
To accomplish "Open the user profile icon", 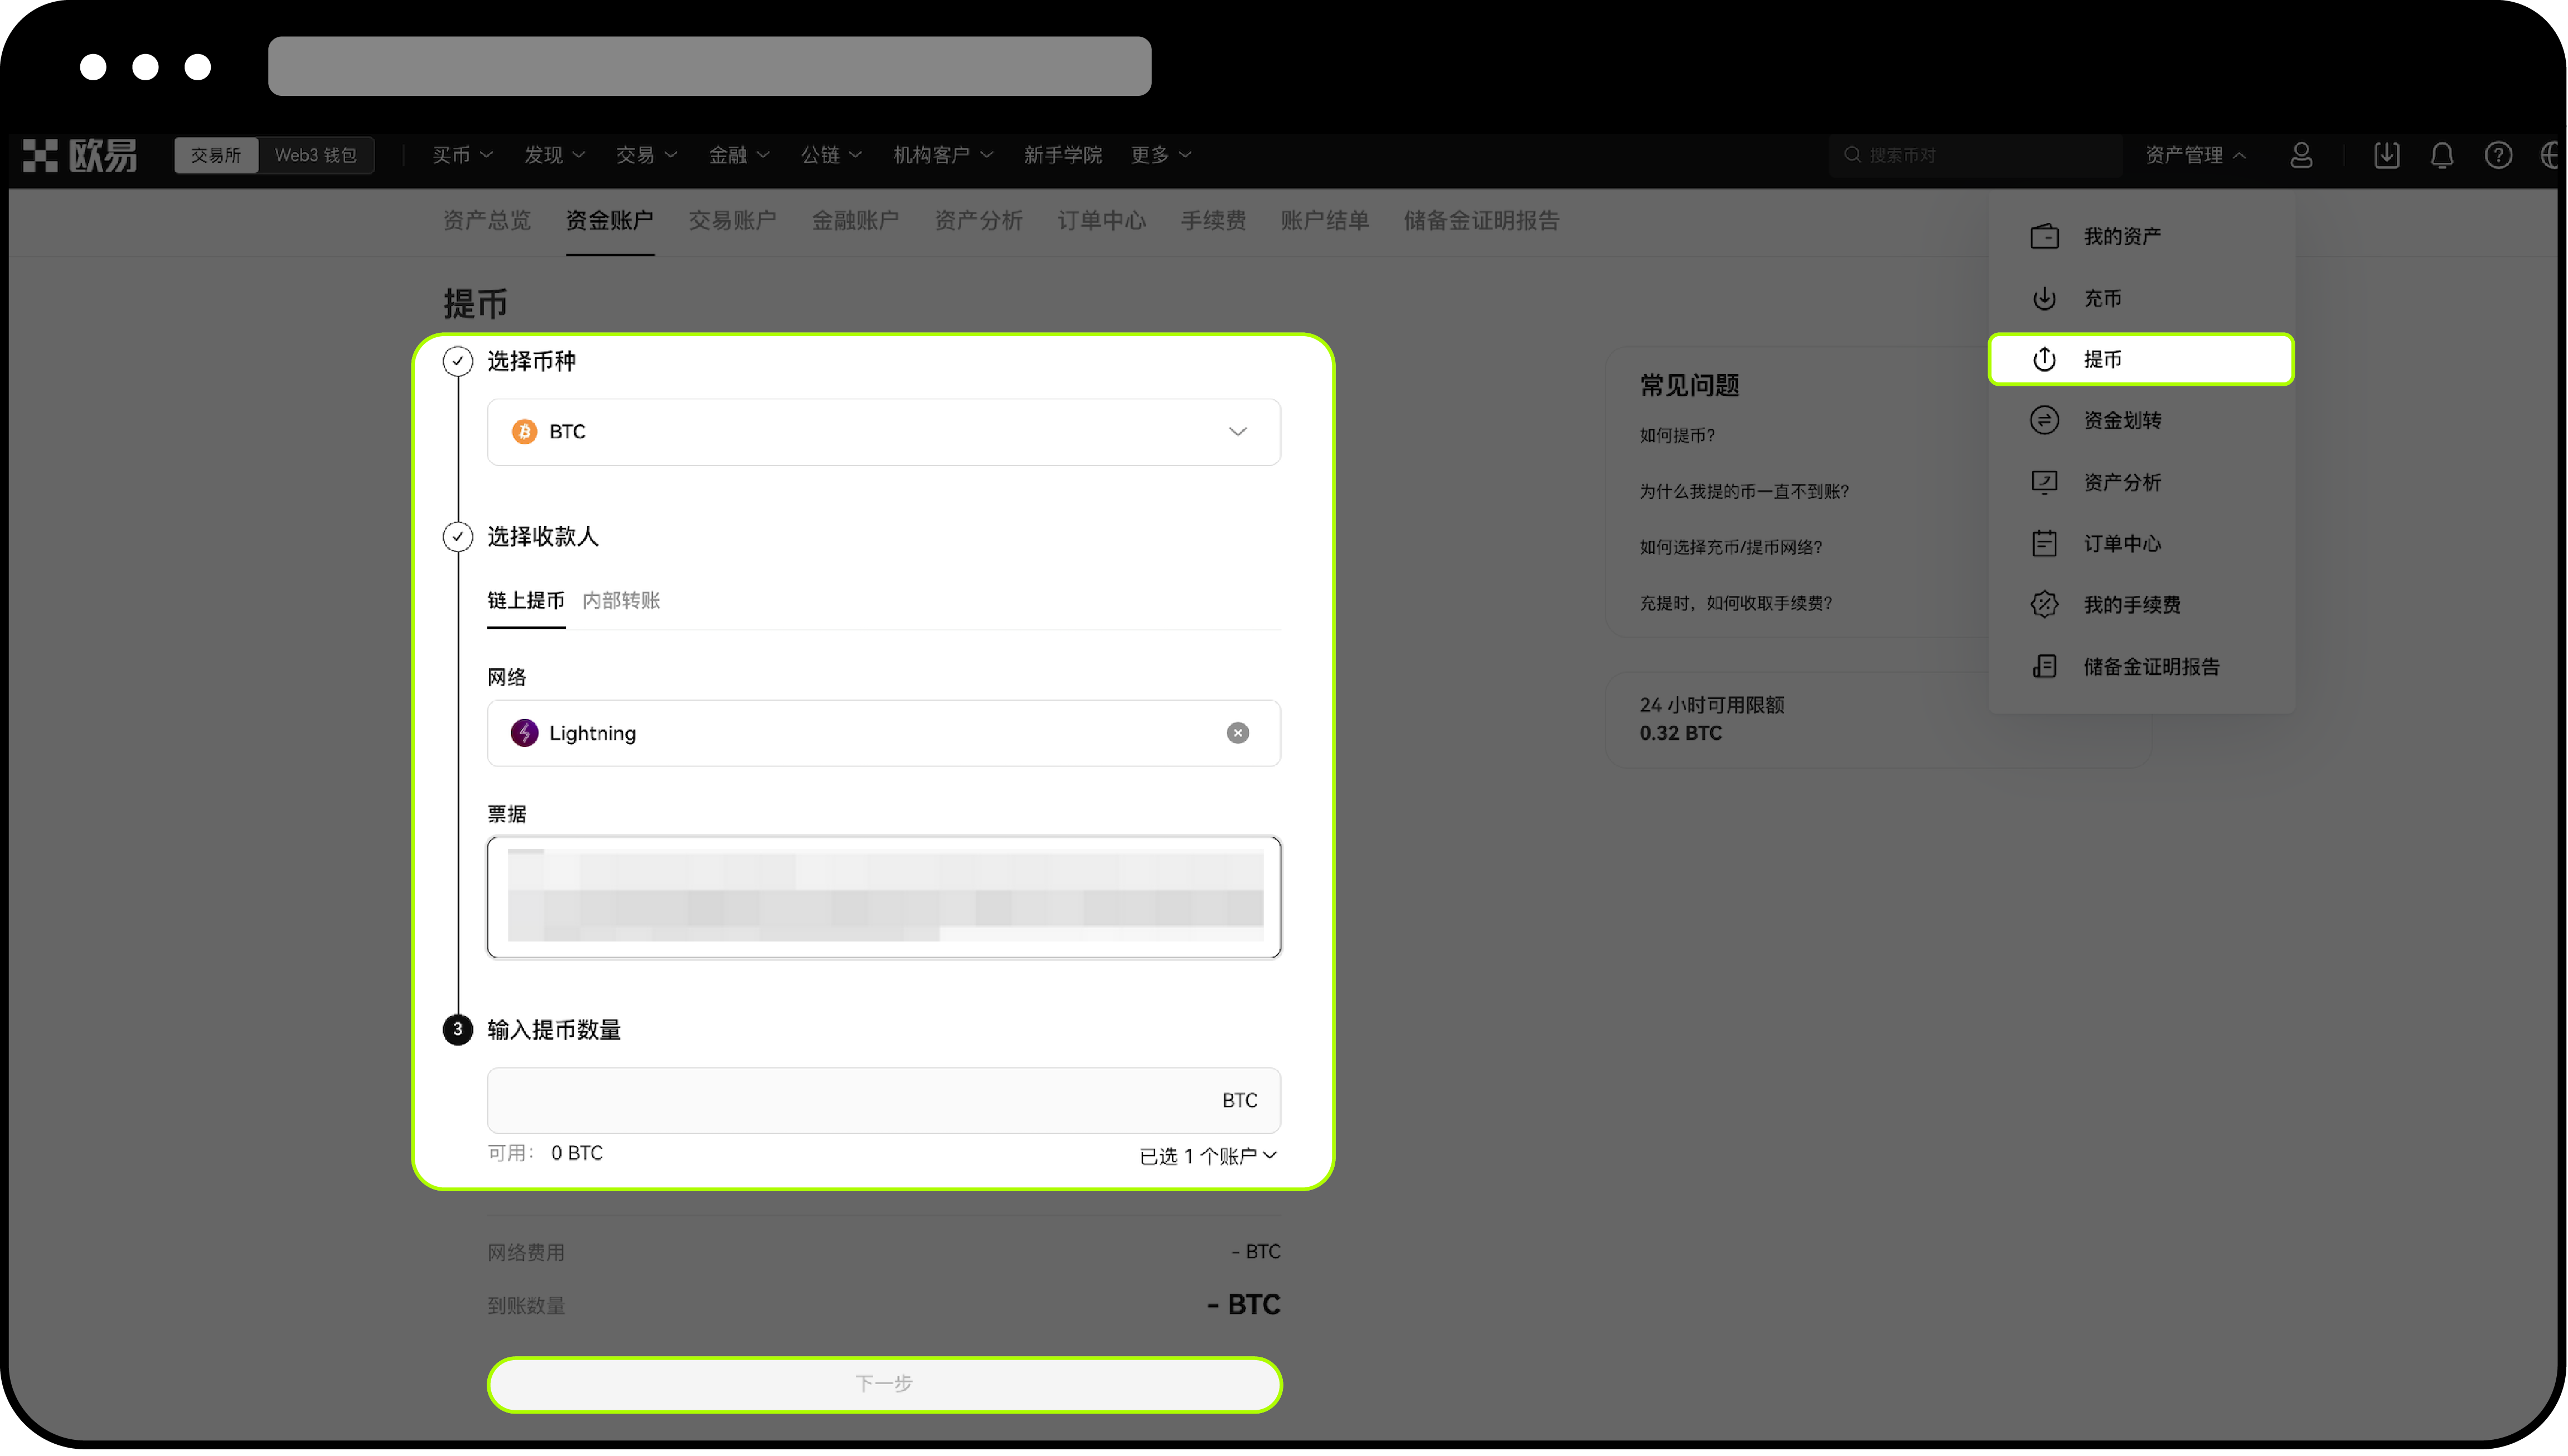I will pos(2301,155).
